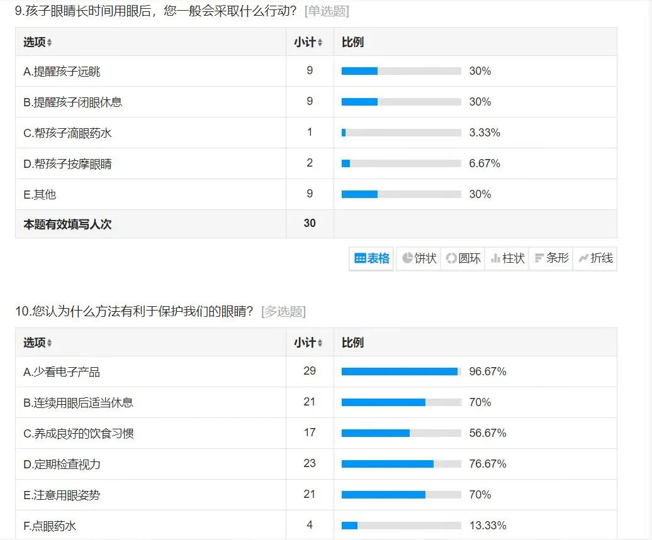Show the 柱状 column chart view
Image resolution: width=652 pixels, height=540 pixels.
[x=507, y=258]
